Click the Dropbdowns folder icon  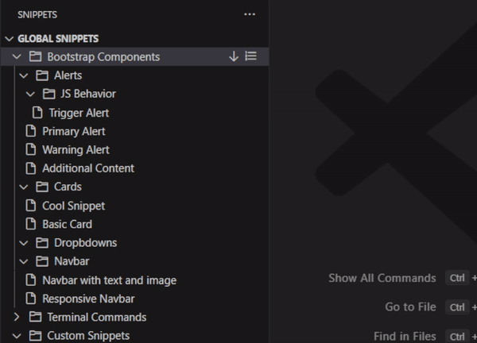click(x=42, y=243)
